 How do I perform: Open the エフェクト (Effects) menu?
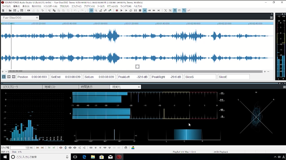tap(77, 7)
